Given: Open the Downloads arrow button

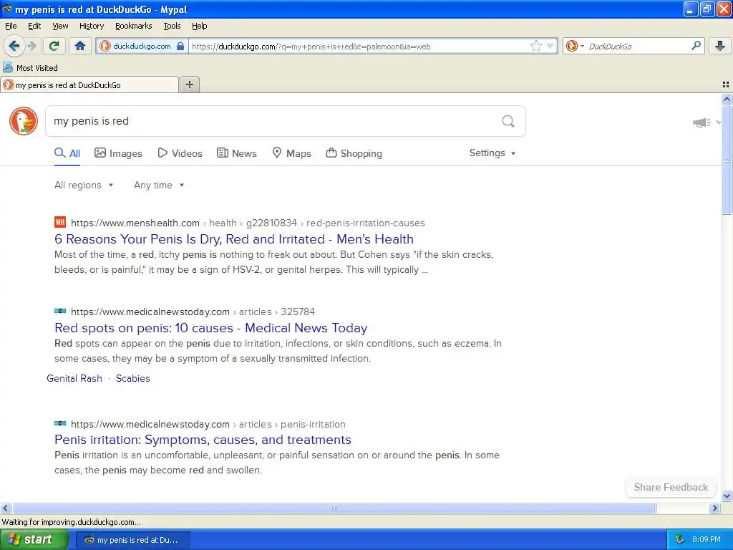Looking at the screenshot, I should tap(720, 46).
